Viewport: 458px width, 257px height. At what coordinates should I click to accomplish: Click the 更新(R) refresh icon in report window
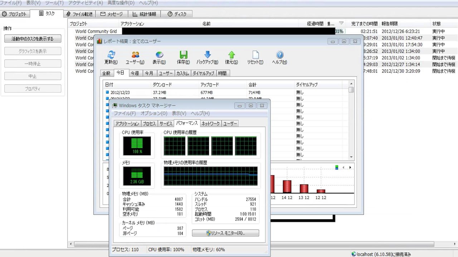111,55
